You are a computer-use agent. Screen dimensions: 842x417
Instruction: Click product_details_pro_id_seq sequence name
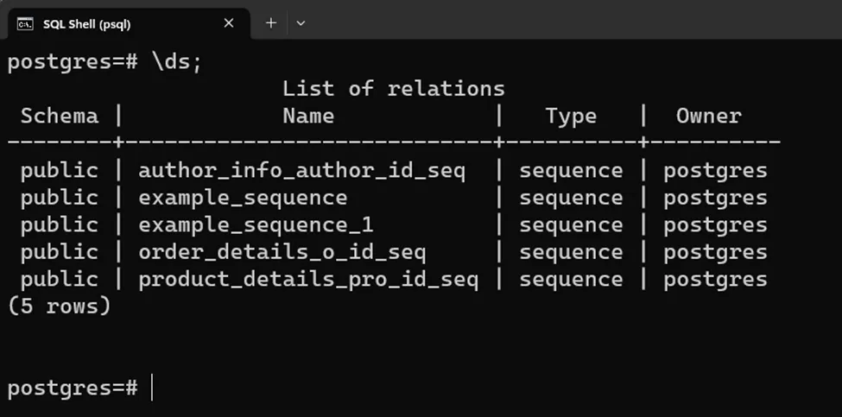(x=308, y=280)
